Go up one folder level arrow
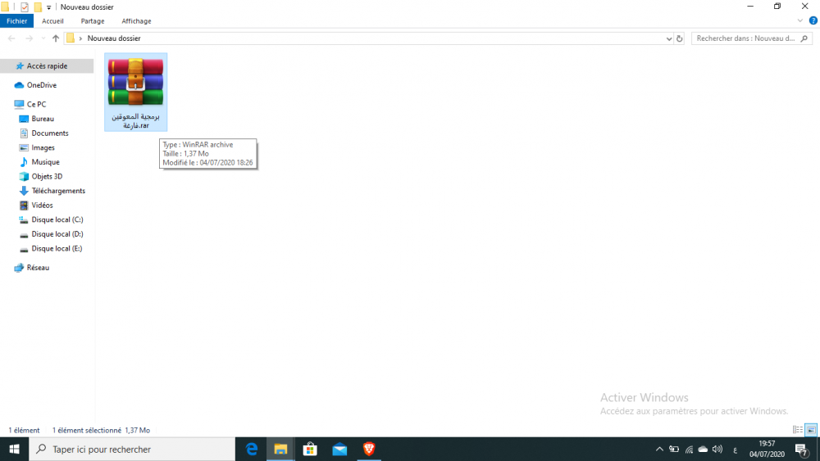Screen dimensions: 820x461 (56, 38)
